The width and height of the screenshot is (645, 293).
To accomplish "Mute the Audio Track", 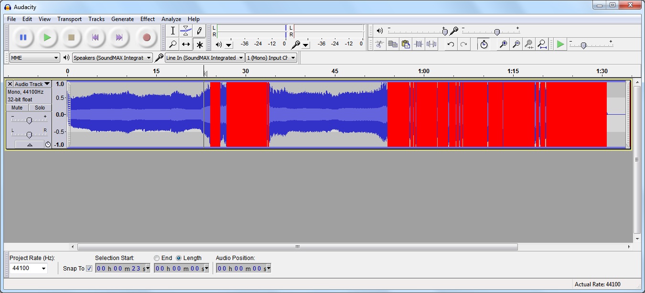I will pos(17,108).
